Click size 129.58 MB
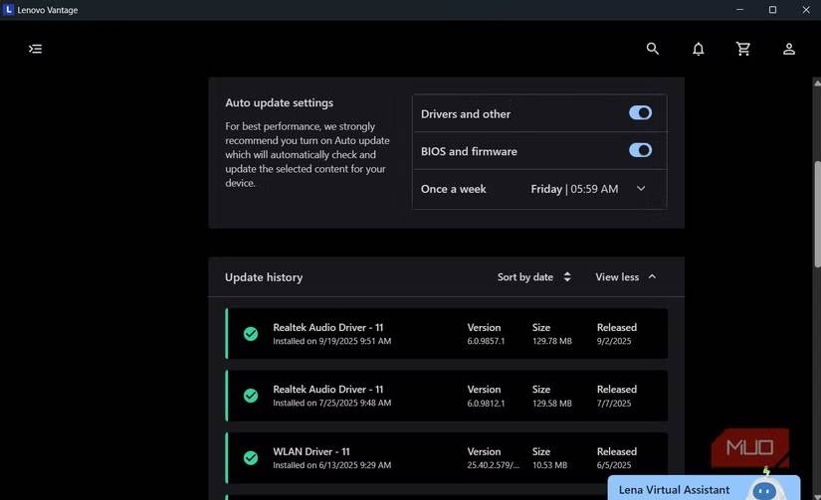This screenshot has width=821, height=500. tap(552, 404)
